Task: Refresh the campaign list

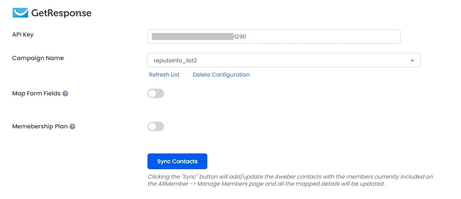Action: 164,75
